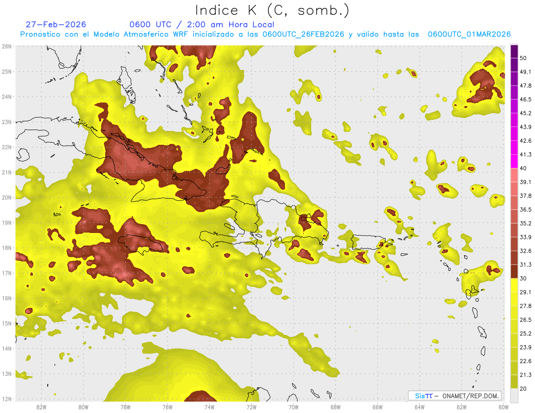The image size is (535, 413).
Task: Click the colorbar value 37.8
Action: click(x=526, y=196)
